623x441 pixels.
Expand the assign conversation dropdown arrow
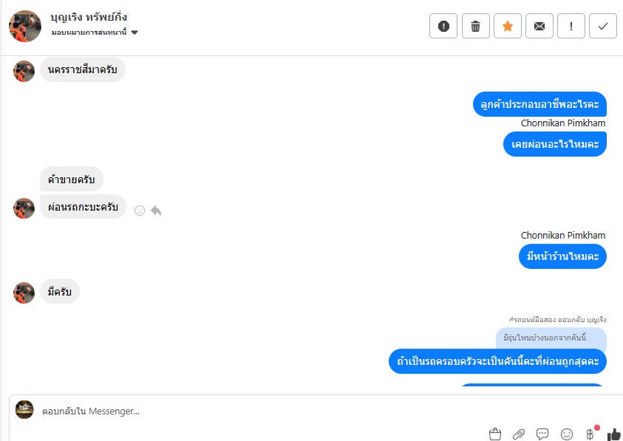135,33
